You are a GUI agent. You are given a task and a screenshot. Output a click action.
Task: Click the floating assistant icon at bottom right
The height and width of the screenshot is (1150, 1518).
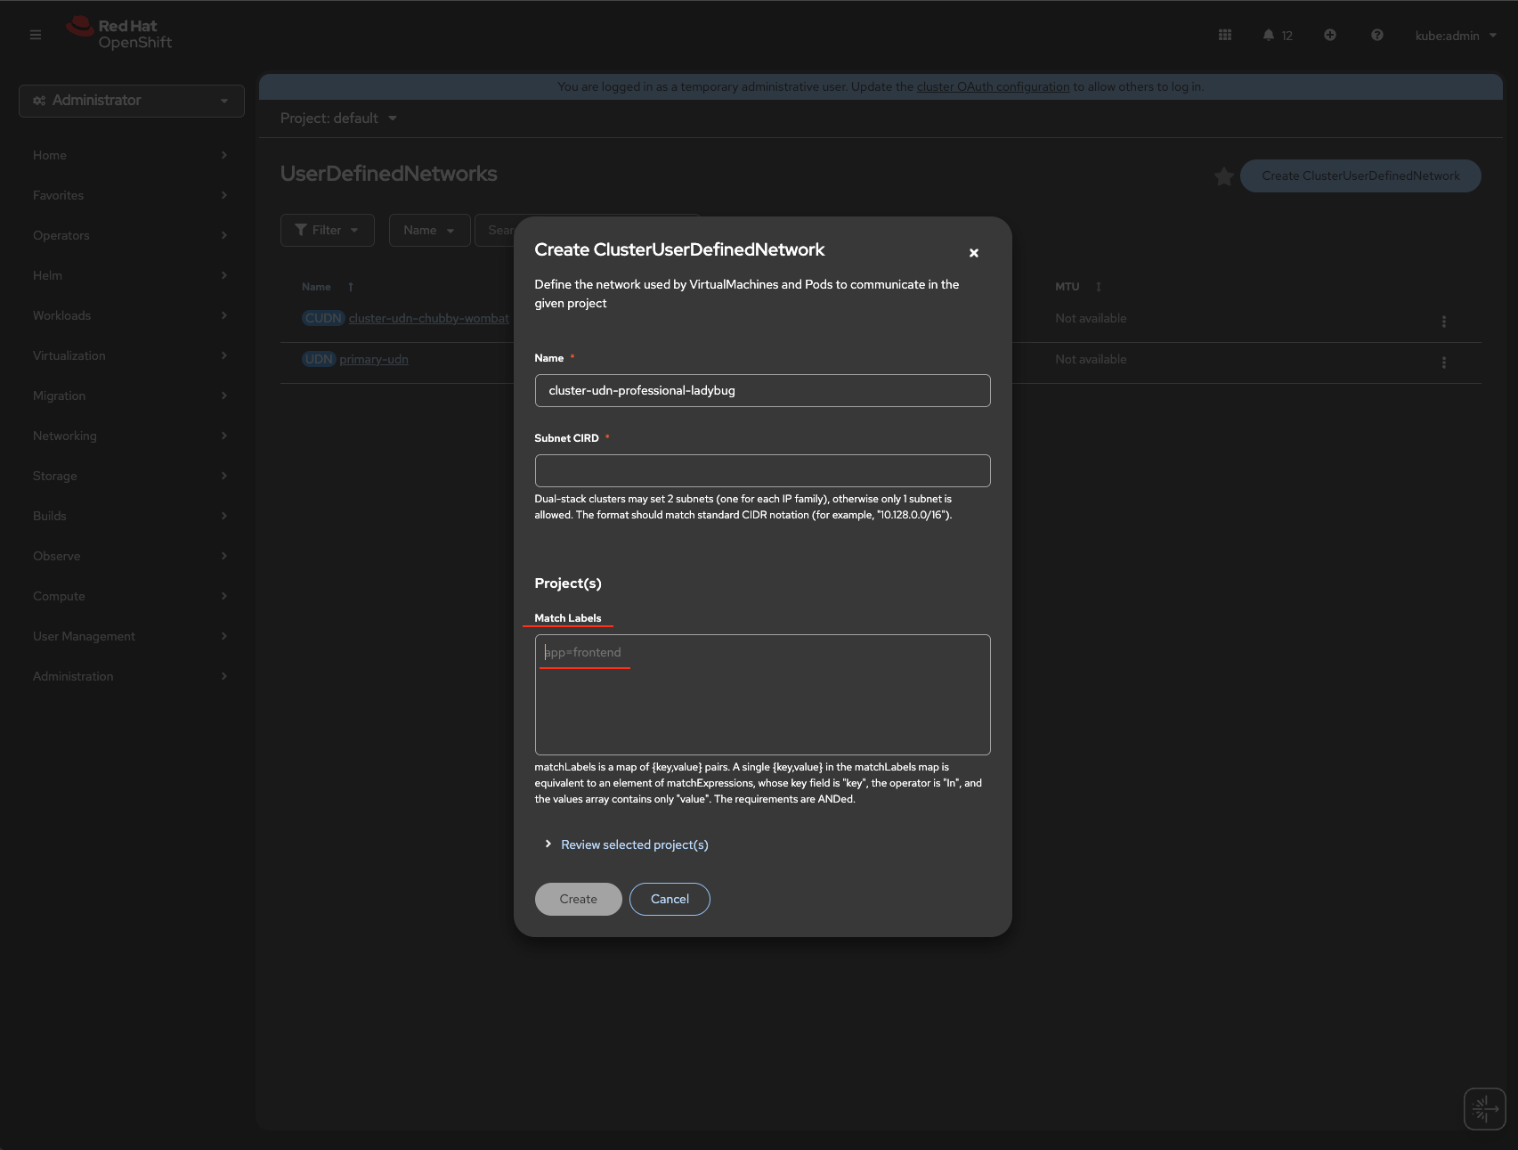pos(1484,1109)
